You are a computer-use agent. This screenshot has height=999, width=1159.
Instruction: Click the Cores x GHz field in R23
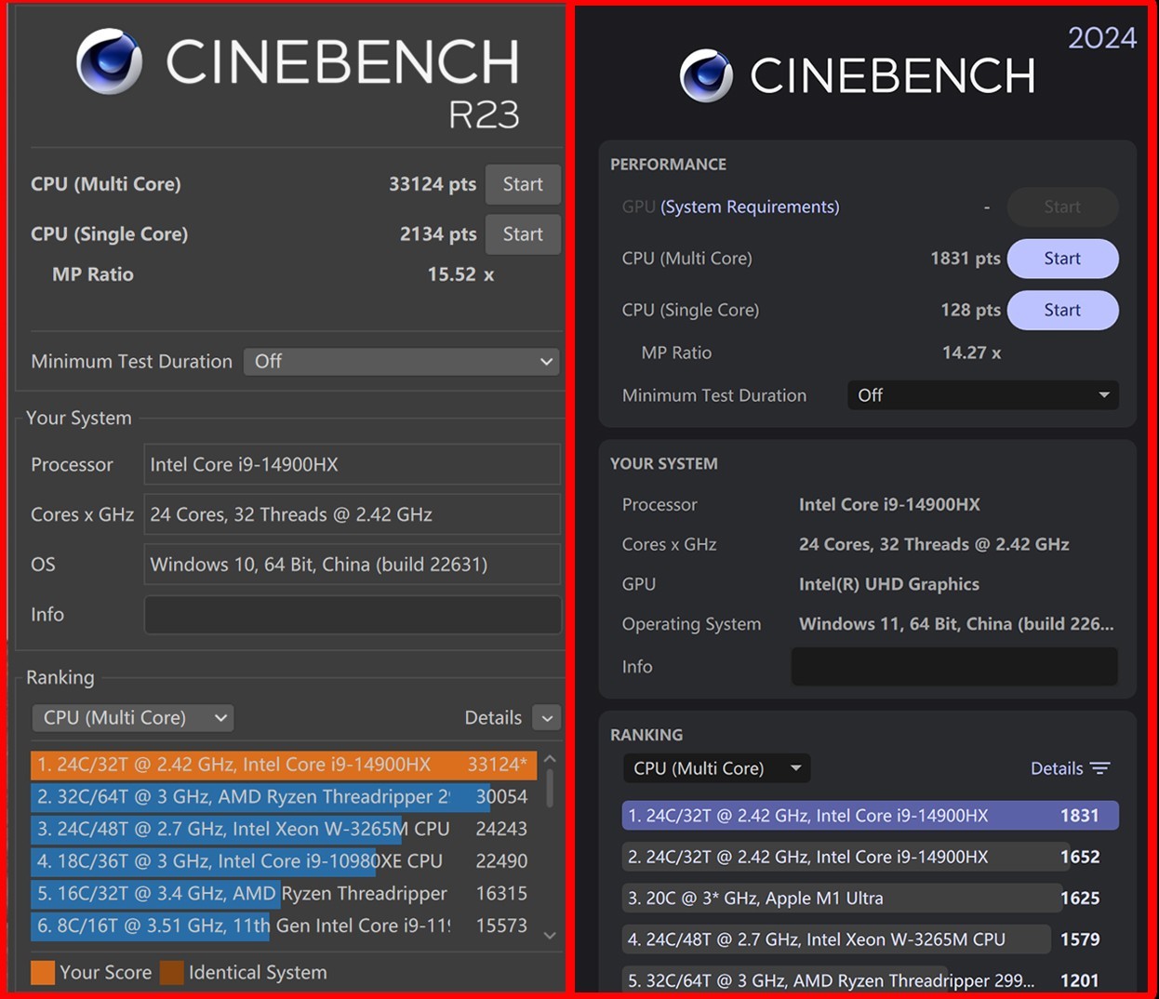(x=353, y=514)
